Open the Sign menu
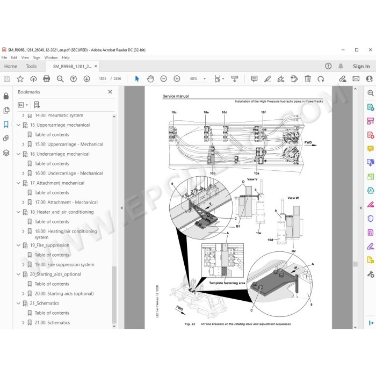376x376 pixels. [x=37, y=57]
